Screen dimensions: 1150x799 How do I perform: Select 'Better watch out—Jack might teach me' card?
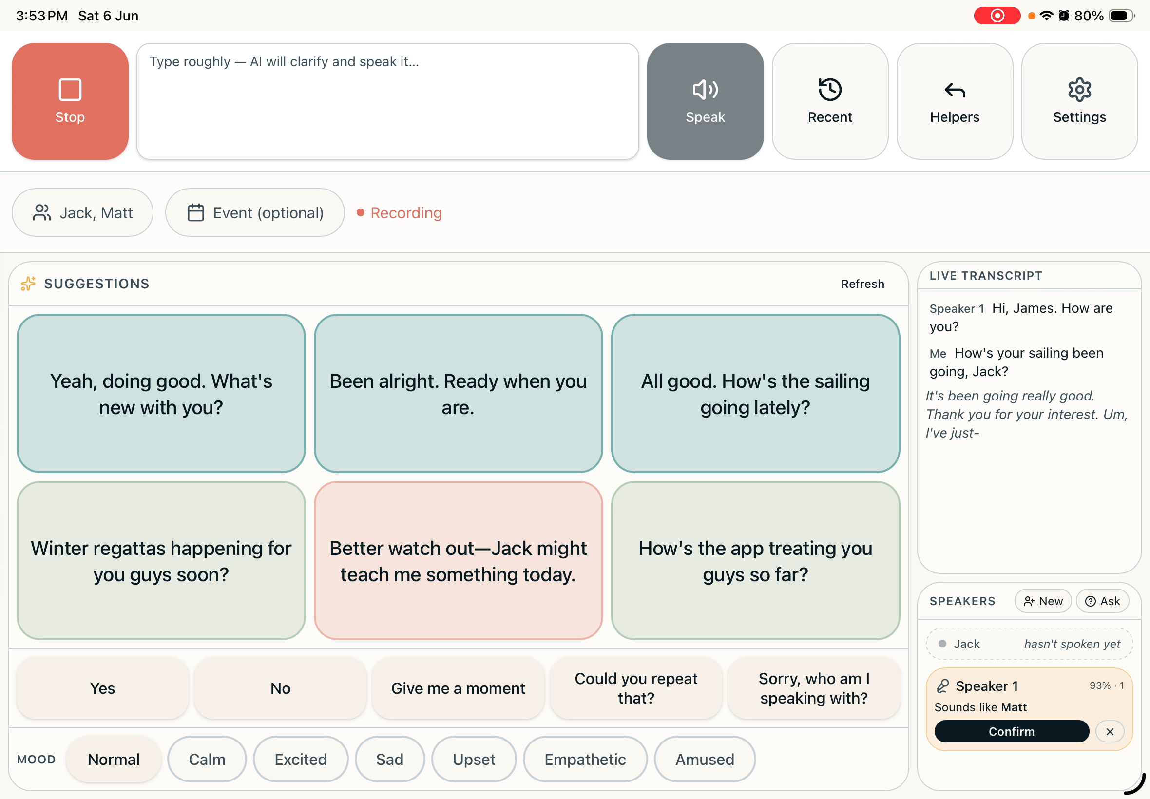click(x=458, y=561)
